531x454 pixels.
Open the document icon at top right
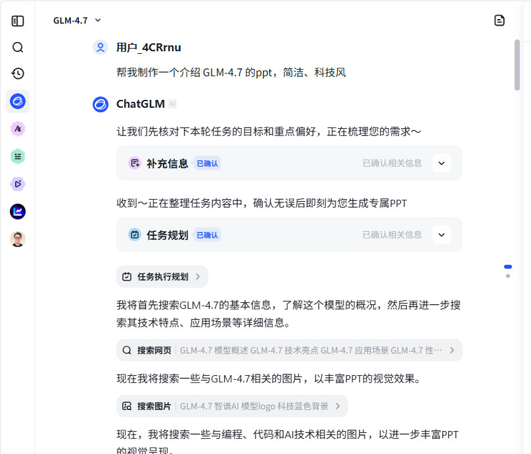coord(499,20)
